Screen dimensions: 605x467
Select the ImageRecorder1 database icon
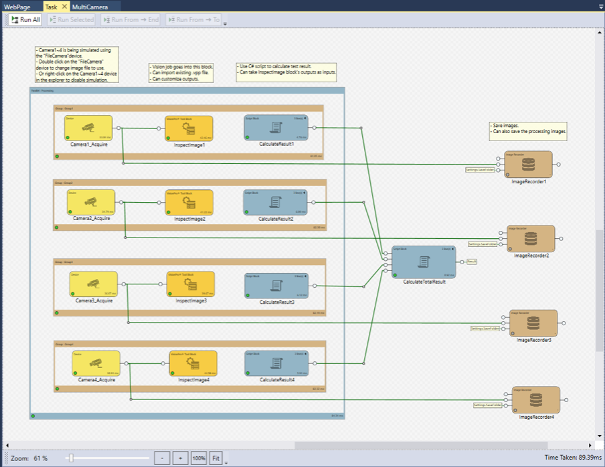[529, 164]
